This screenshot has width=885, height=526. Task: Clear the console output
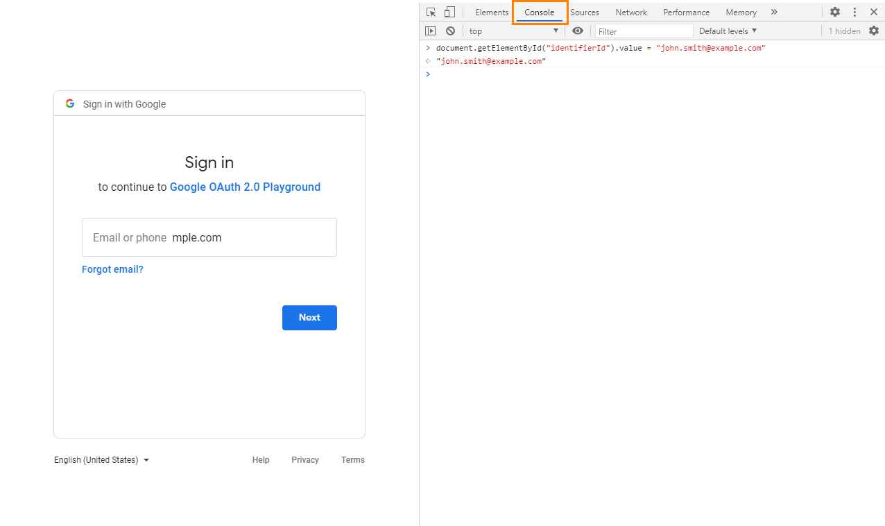(x=450, y=31)
